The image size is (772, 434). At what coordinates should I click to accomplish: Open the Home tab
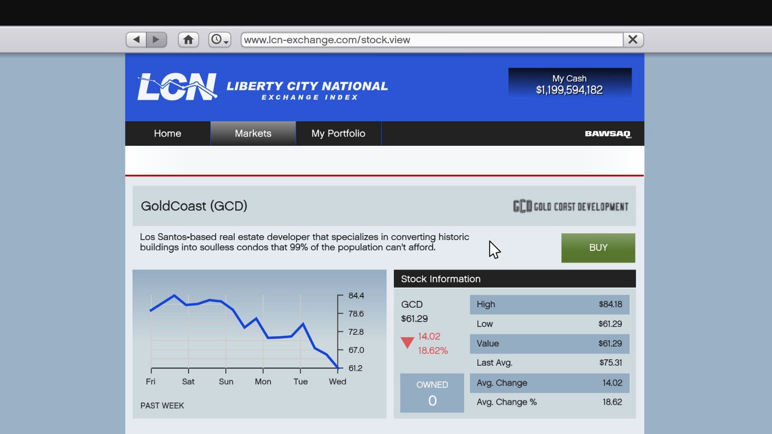[168, 133]
